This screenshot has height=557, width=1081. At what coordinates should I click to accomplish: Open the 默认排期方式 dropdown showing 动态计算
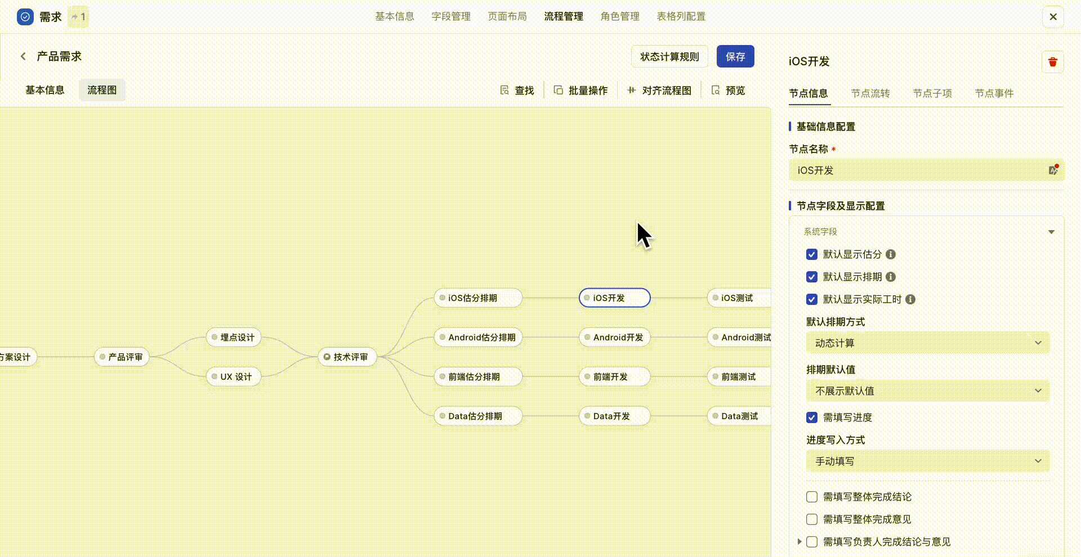[928, 343]
